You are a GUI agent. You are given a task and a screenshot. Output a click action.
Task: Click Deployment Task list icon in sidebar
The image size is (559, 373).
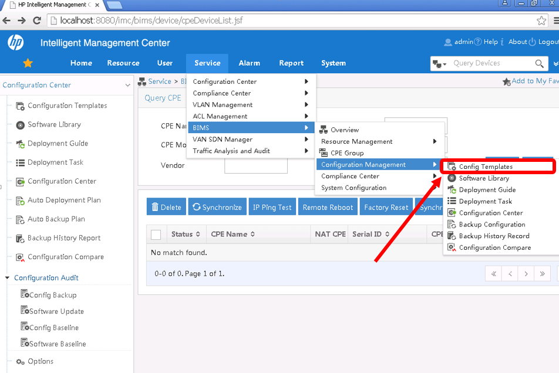point(21,162)
